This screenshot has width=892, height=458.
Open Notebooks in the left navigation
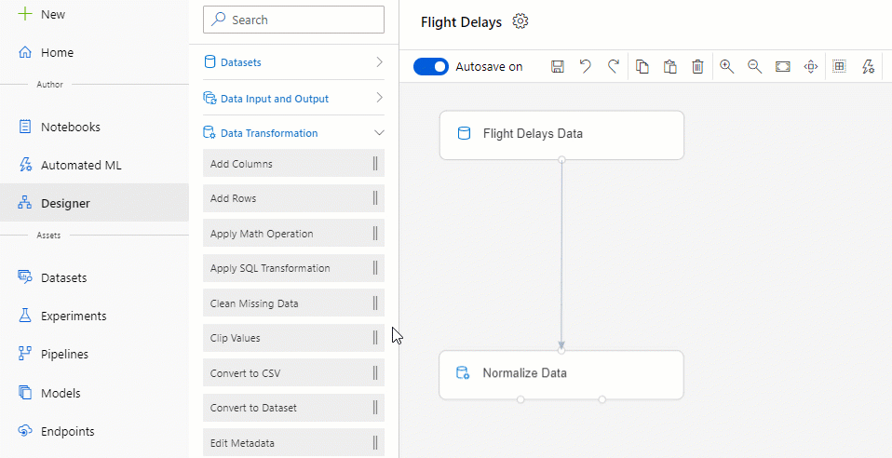[x=71, y=127]
